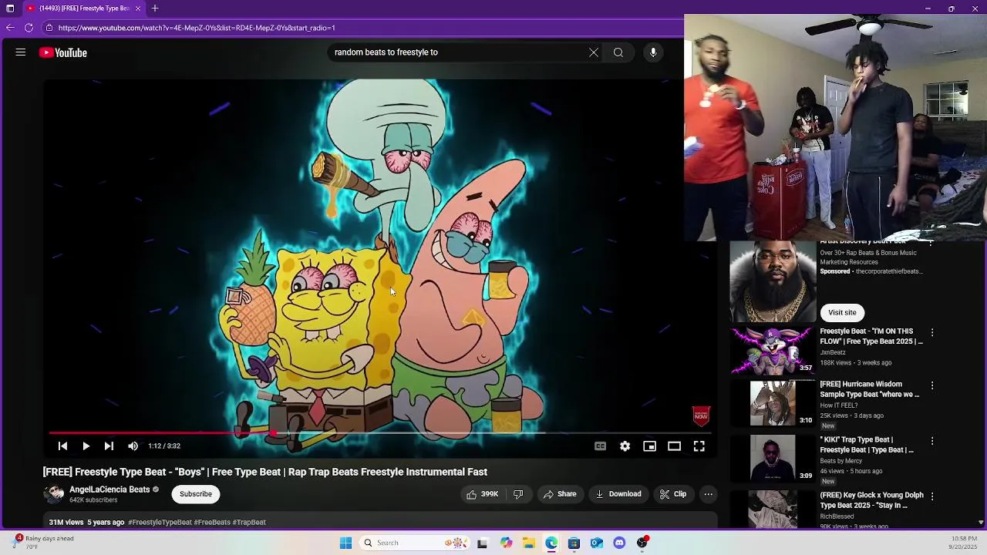Open the "KIKI" Trap Type Beat thumbnail

coord(773,458)
